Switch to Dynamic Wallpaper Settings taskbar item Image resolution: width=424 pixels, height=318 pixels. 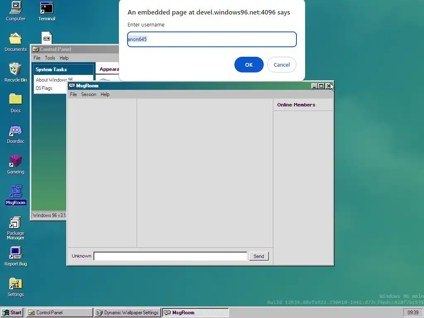128,313
